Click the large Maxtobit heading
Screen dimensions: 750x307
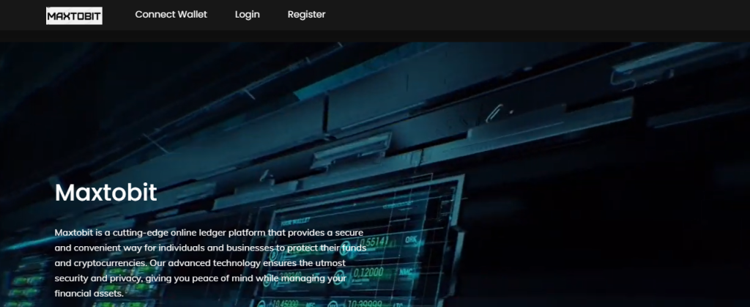pos(105,193)
